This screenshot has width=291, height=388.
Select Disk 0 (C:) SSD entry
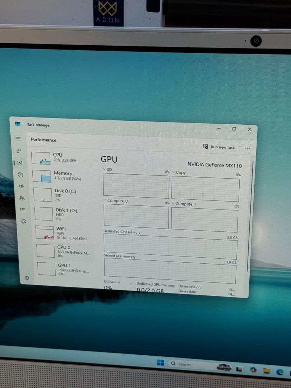pos(63,195)
